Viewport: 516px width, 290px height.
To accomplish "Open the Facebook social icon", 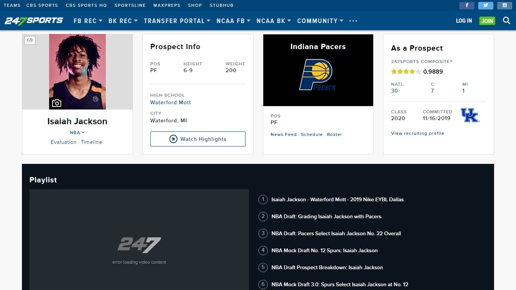I will [467, 5].
